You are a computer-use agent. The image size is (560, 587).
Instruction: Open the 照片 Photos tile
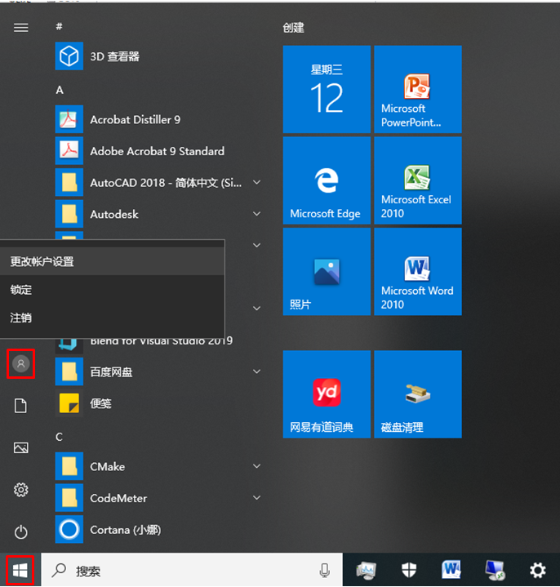click(x=327, y=272)
